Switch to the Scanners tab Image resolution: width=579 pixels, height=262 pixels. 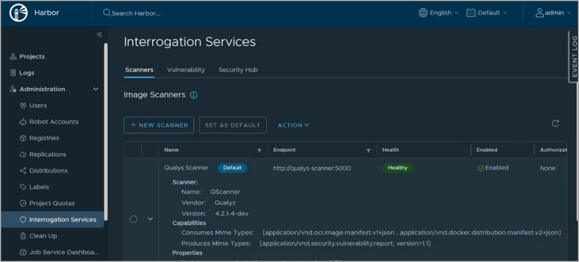pos(139,70)
